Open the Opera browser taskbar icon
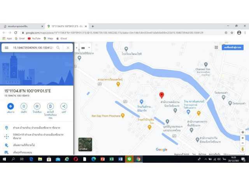The image size is (249, 186). pyautogui.click(x=76, y=159)
